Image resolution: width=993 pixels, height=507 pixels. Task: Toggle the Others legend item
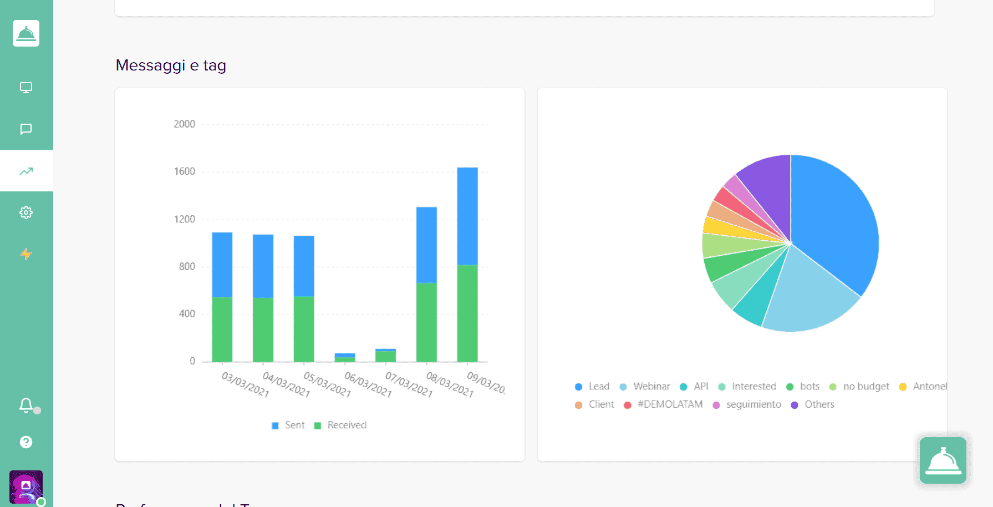(x=813, y=405)
